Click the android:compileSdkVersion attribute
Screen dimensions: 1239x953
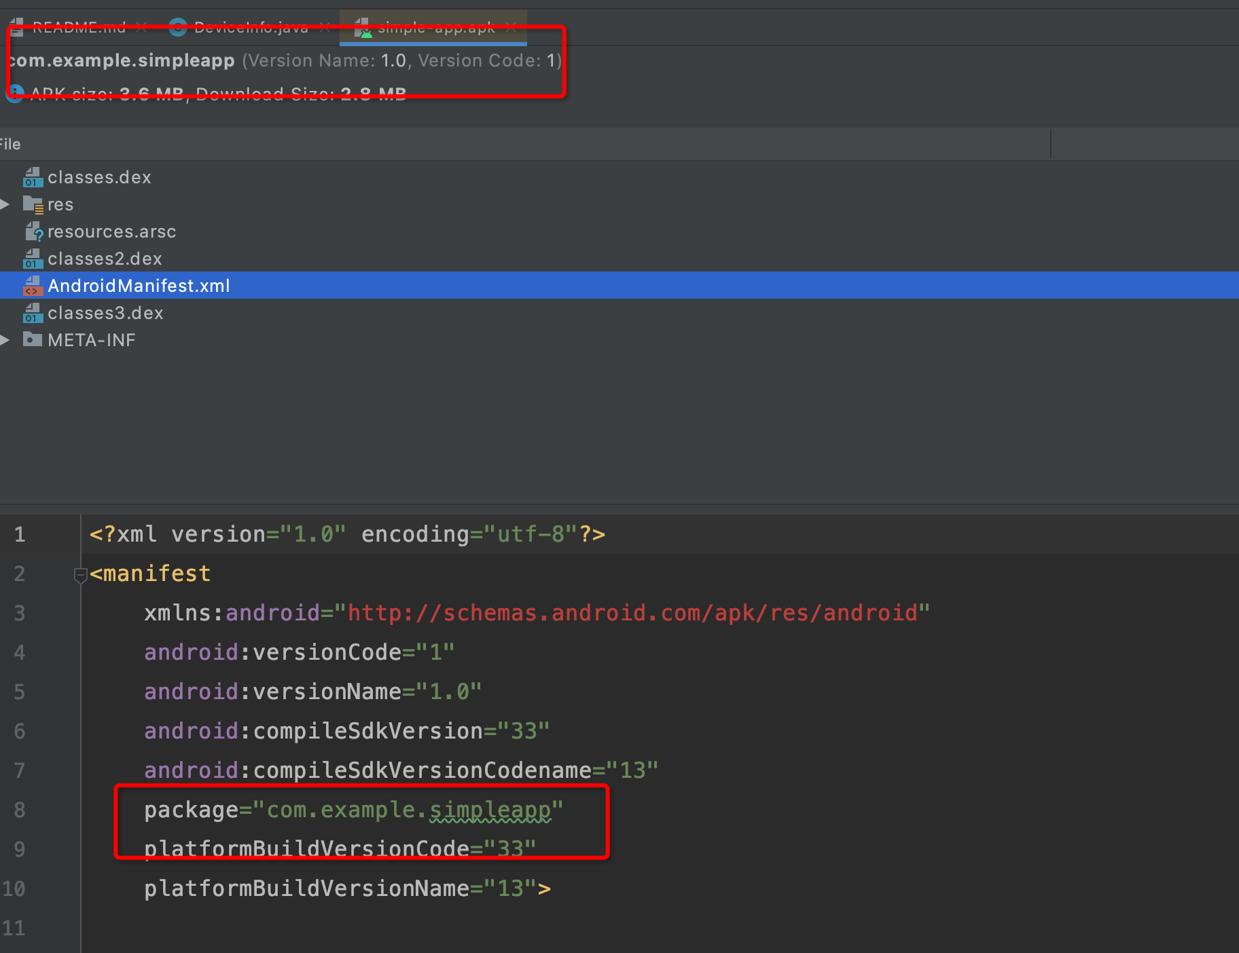click(x=346, y=731)
